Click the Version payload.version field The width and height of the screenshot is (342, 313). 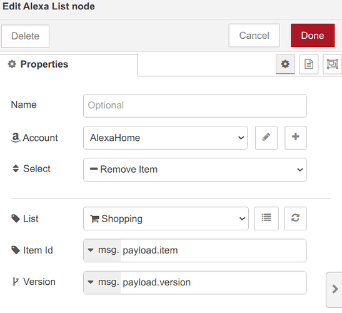pyautogui.click(x=213, y=282)
